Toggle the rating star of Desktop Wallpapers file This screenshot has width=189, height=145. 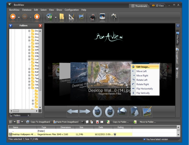point(115,134)
